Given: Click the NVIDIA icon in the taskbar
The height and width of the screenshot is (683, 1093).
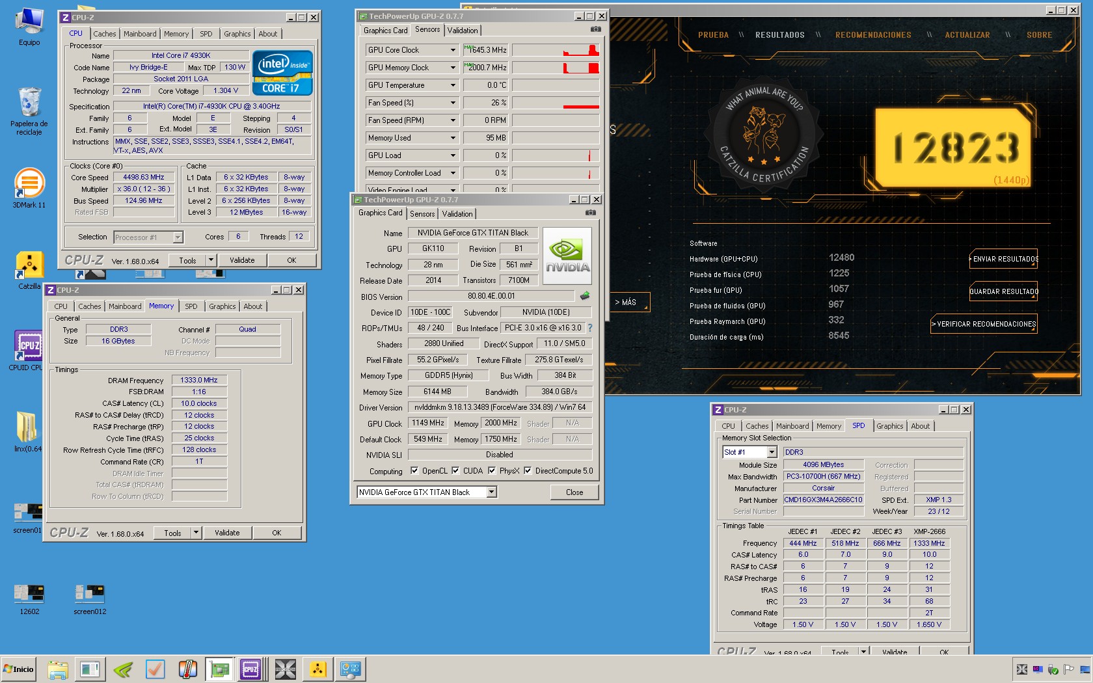Looking at the screenshot, I should click(x=123, y=669).
